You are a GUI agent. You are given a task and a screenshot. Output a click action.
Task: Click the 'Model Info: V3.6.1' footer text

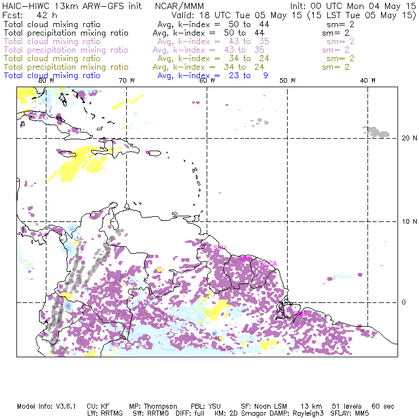[46, 407]
